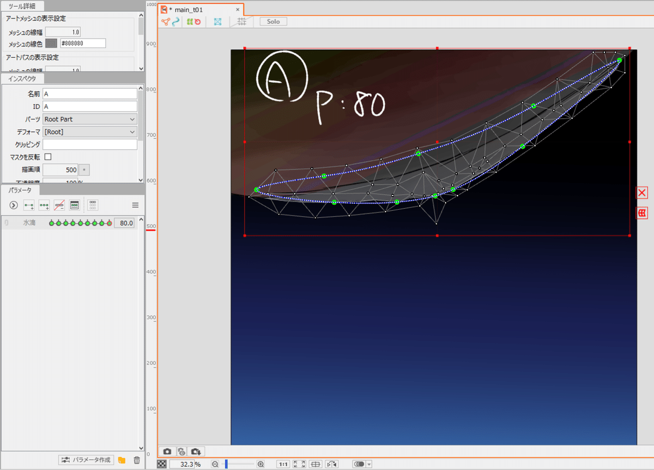The height and width of the screenshot is (470, 654).
Task: Select the mesh edit tool in canvas toolbar
Action: (x=166, y=22)
